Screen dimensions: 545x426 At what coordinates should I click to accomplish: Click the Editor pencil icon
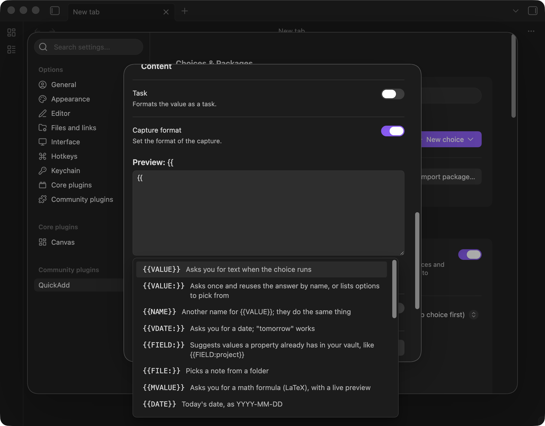43,113
